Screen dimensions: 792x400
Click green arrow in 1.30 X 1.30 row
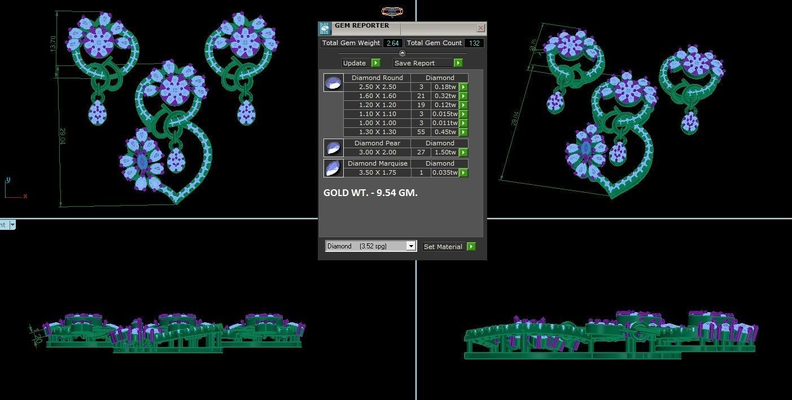point(463,132)
